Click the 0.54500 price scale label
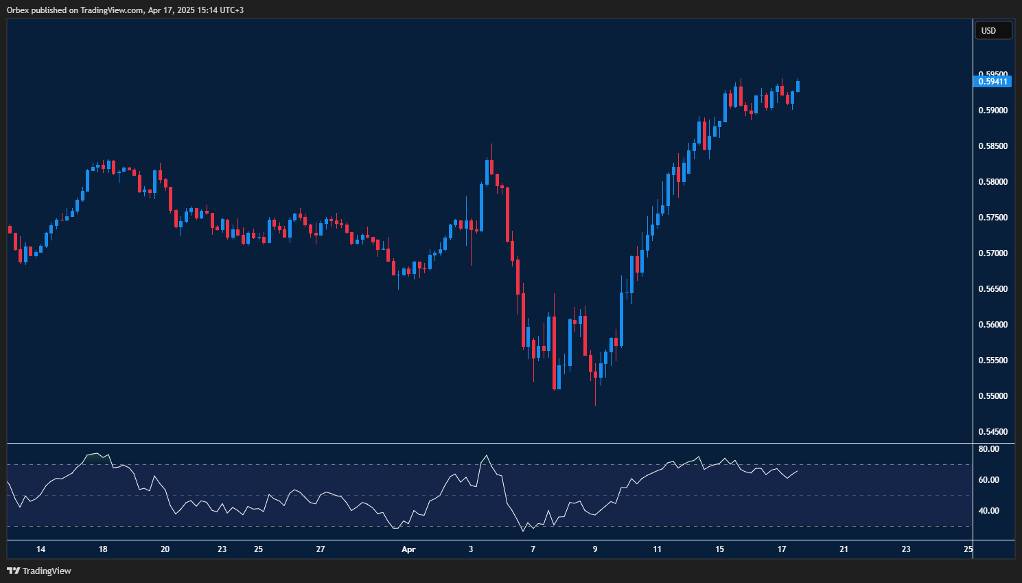Viewport: 1022px width, 583px height. (x=992, y=432)
